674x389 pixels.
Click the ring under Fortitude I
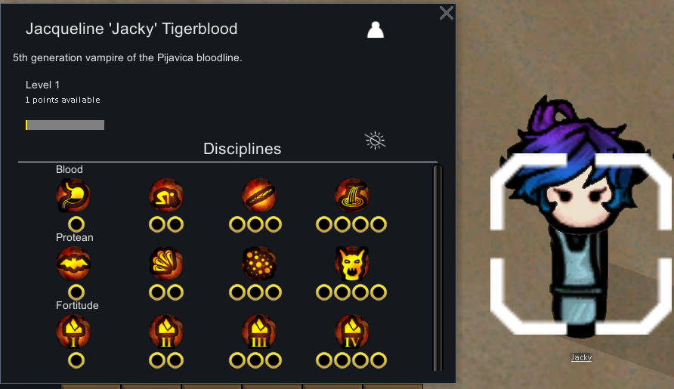click(76, 360)
